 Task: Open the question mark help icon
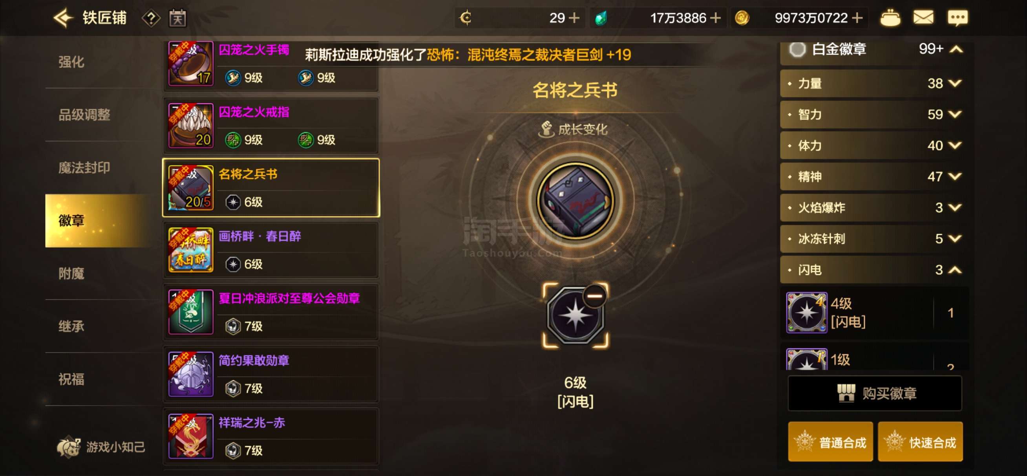pos(151,18)
